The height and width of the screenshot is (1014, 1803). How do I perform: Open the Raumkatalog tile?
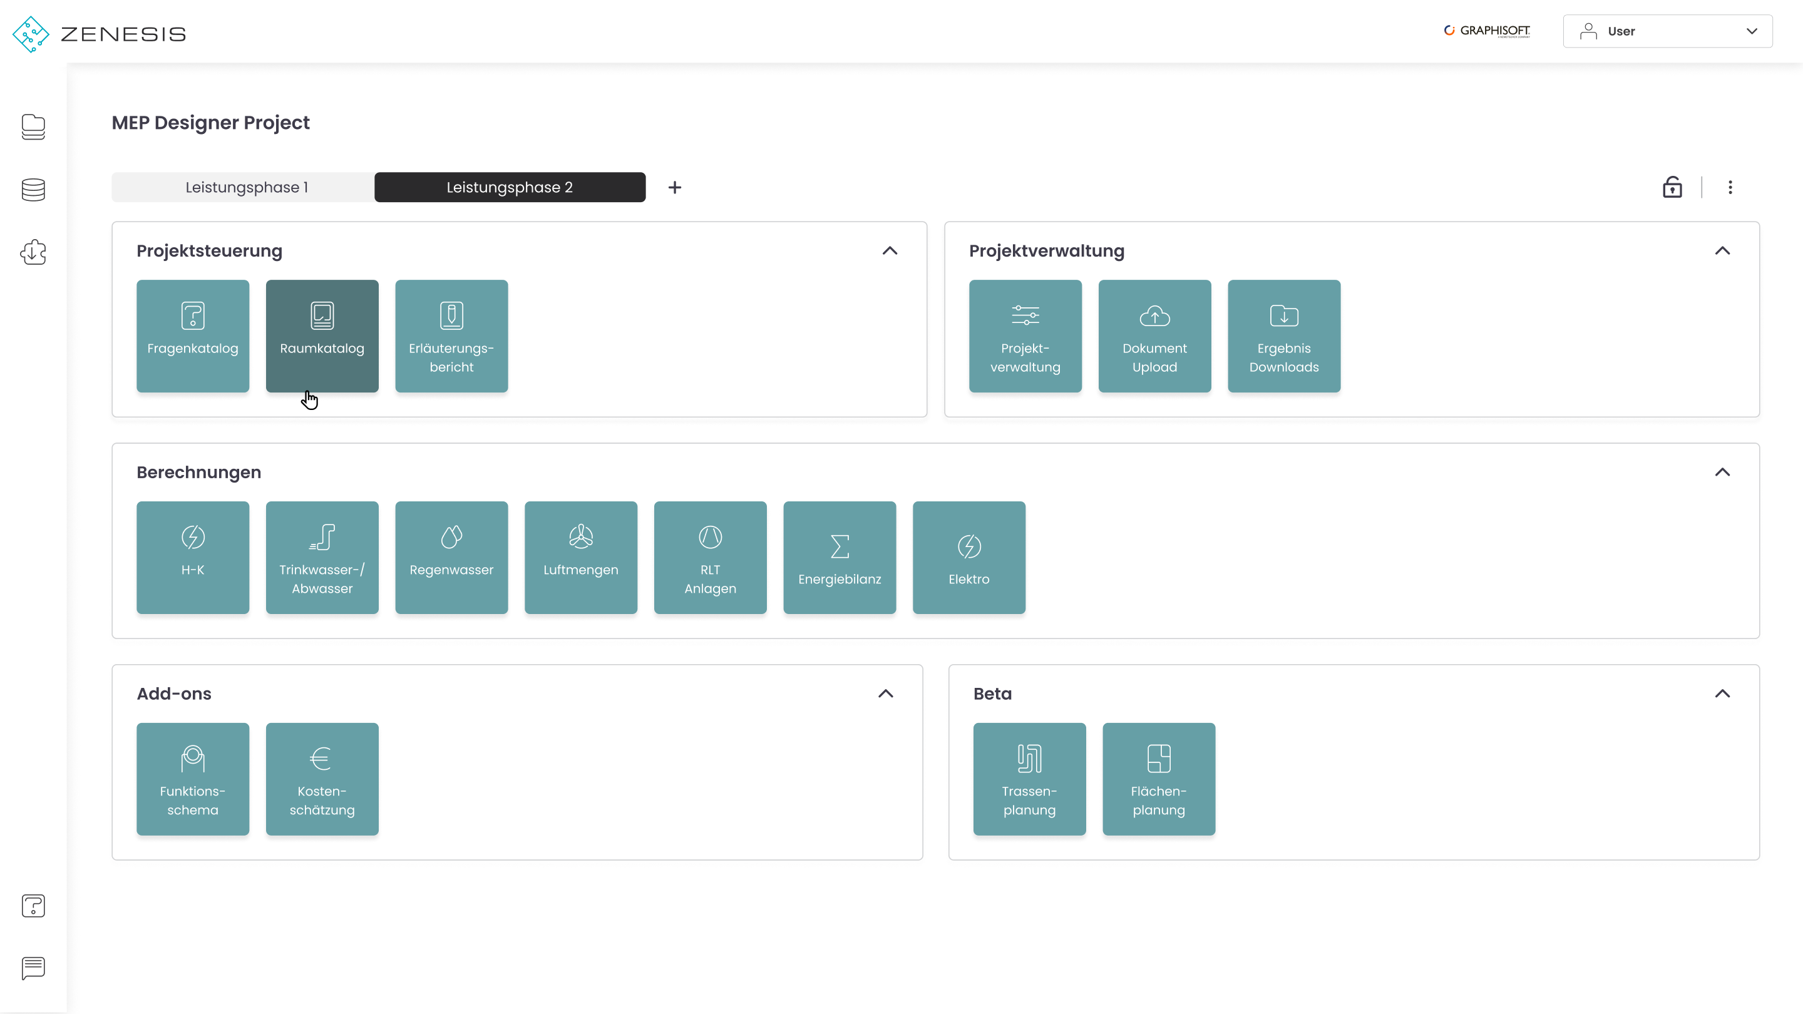pos(322,336)
